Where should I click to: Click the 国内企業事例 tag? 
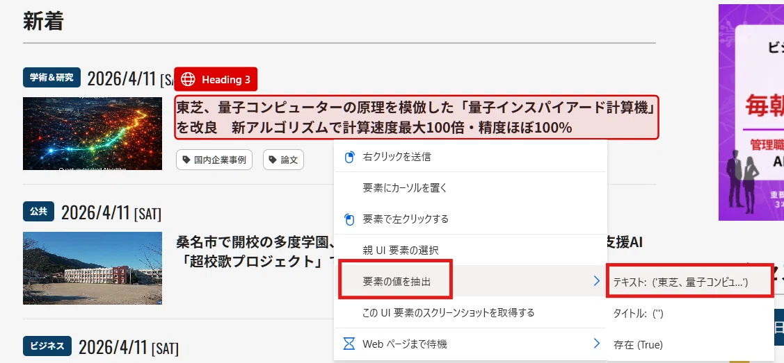point(214,160)
